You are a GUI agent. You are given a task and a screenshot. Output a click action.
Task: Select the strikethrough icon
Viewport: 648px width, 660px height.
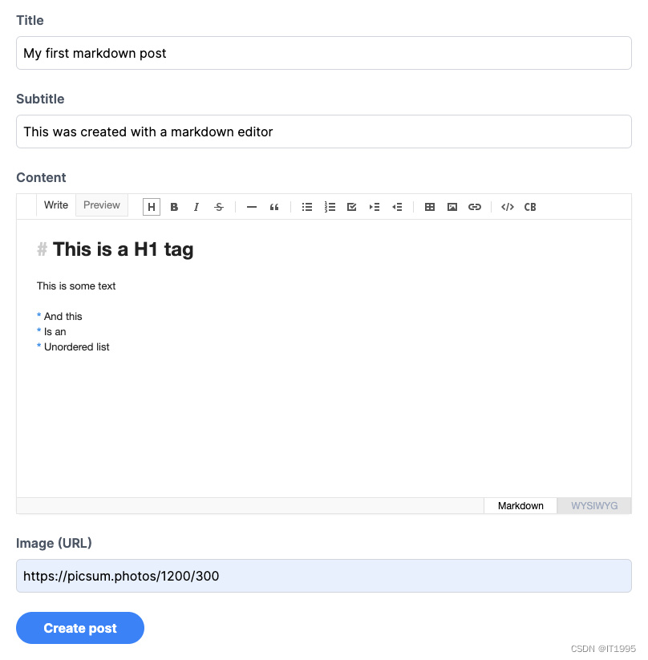pyautogui.click(x=219, y=207)
